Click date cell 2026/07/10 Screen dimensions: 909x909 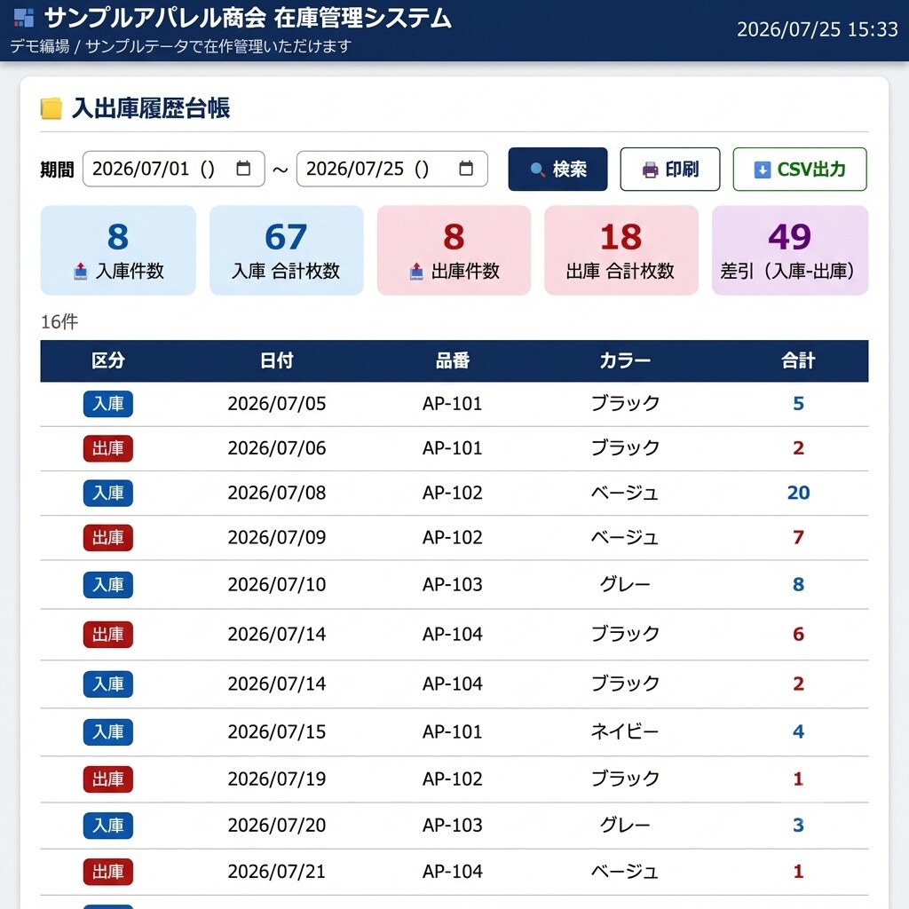click(277, 584)
